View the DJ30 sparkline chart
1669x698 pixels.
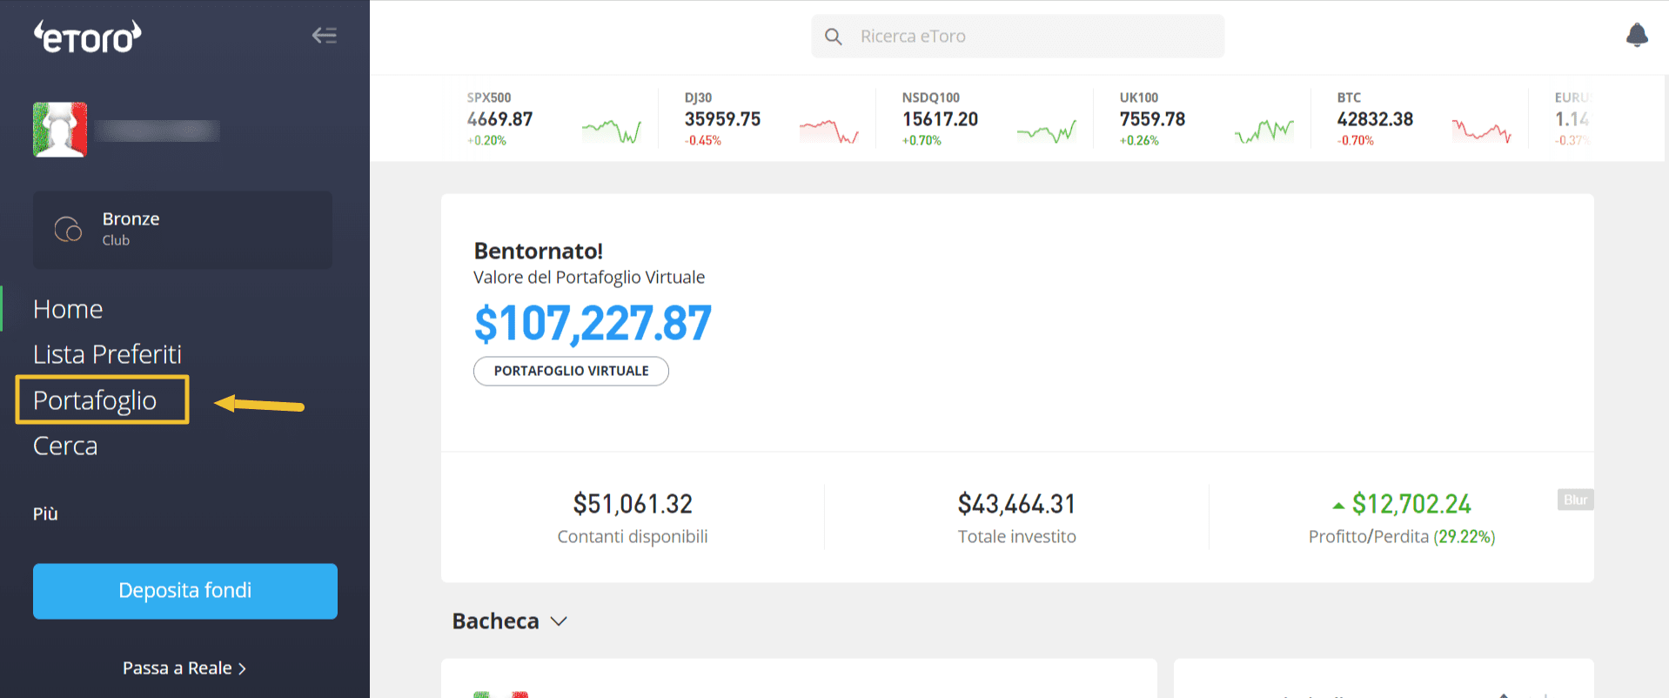[829, 131]
